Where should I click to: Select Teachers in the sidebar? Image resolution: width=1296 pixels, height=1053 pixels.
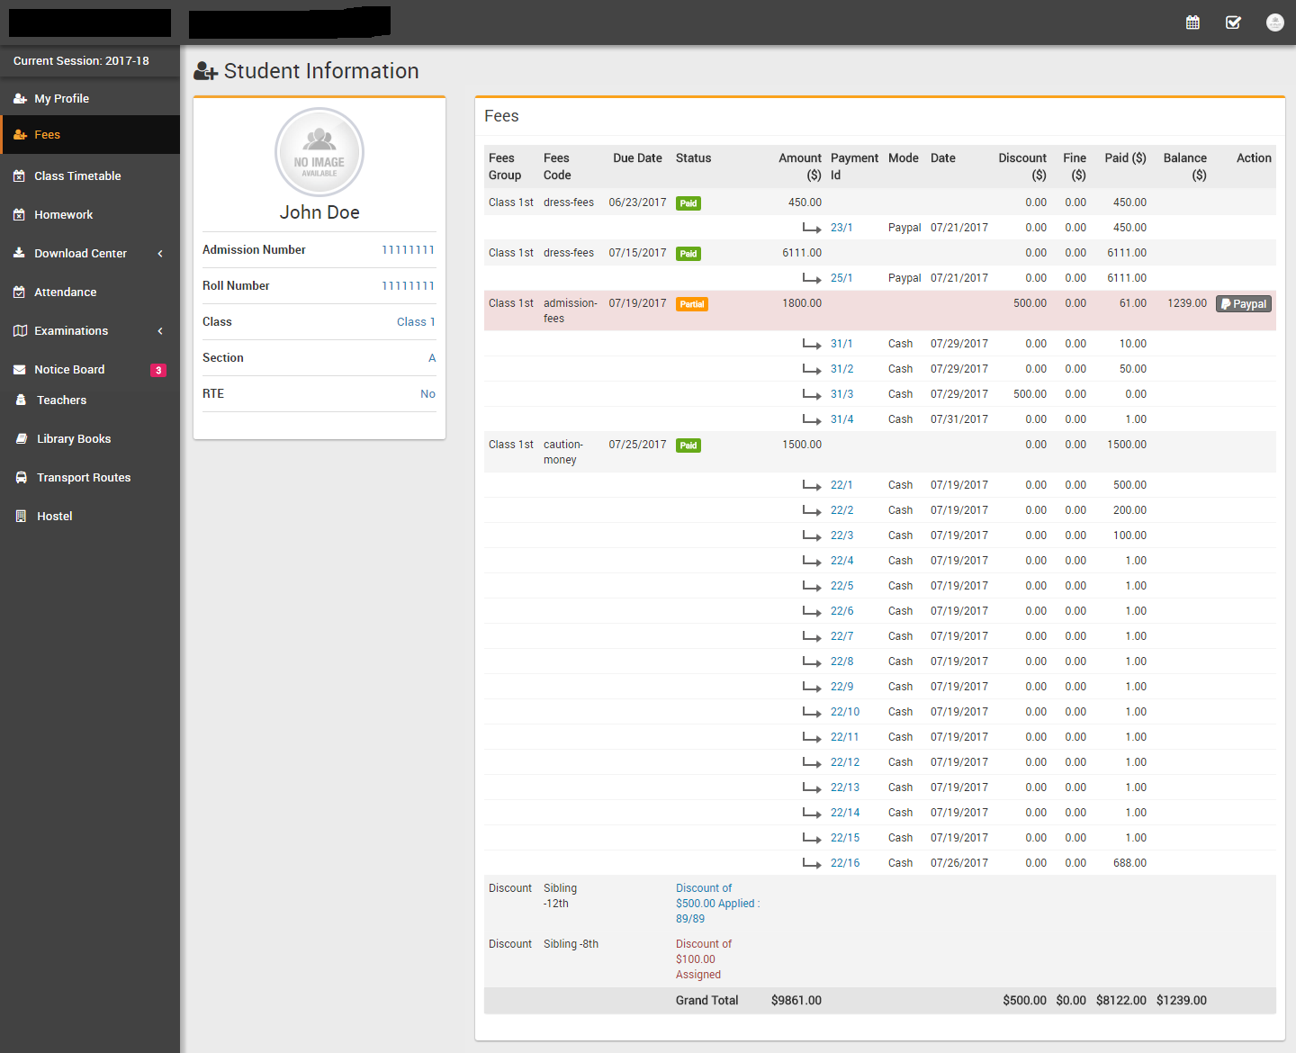click(x=61, y=400)
